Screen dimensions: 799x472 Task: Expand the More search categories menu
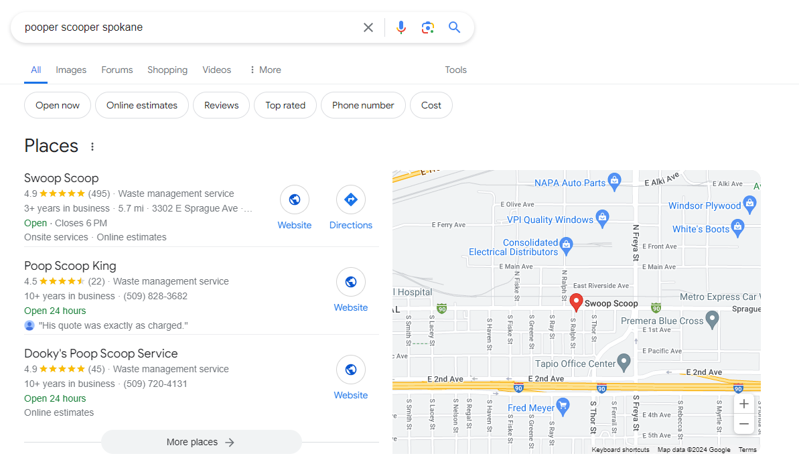(265, 70)
